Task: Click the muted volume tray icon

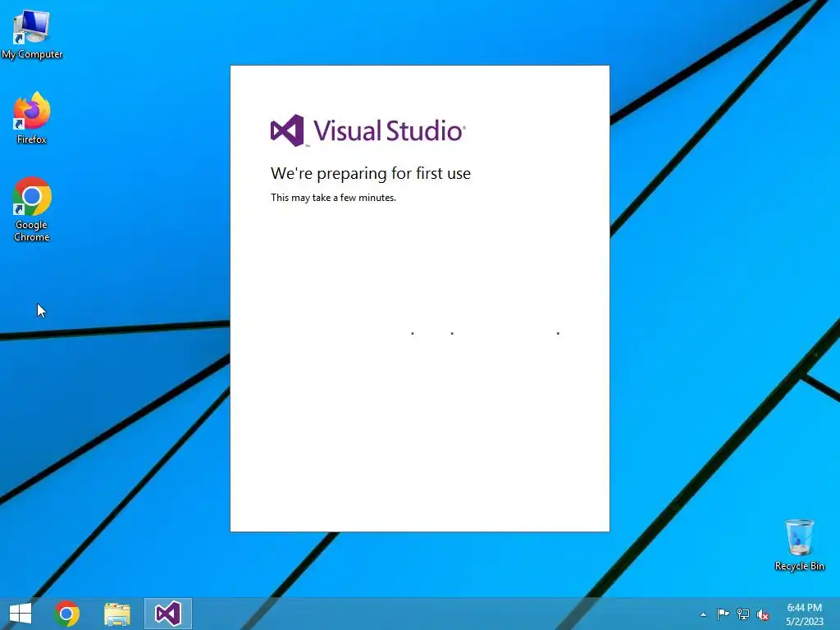Action: click(763, 614)
